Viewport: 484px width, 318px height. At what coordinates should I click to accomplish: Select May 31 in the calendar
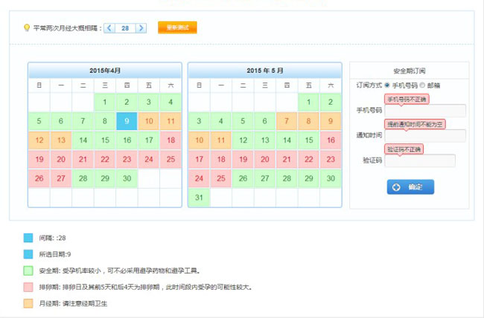(x=199, y=198)
